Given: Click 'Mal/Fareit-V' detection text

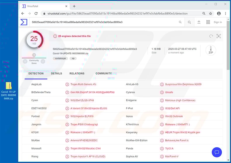Looking at the screenshot, I should (x=172, y=156).
